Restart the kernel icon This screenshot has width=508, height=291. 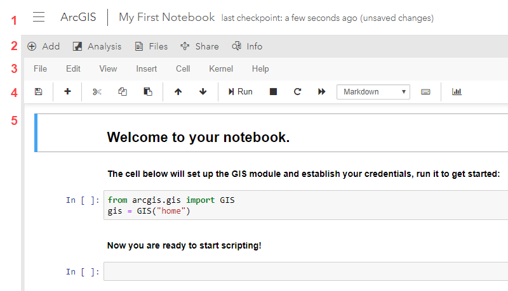tap(297, 92)
